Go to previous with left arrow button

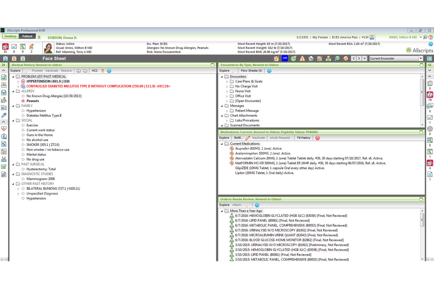[354, 58]
